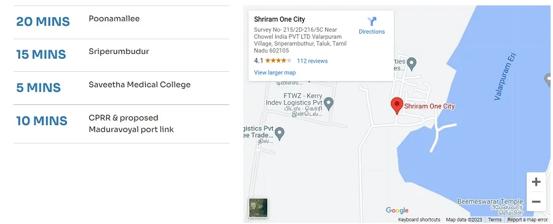Viewport: 553px width, 224px height.
Task: Click the Saveetha Medical College row
Action: [121, 88]
